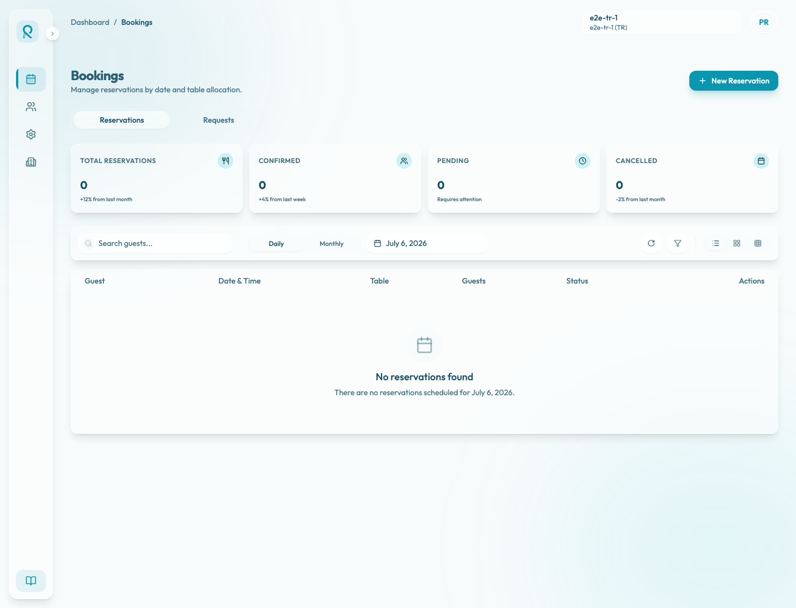The height and width of the screenshot is (608, 796).
Task: Open the documentation book icon
Action: point(31,580)
